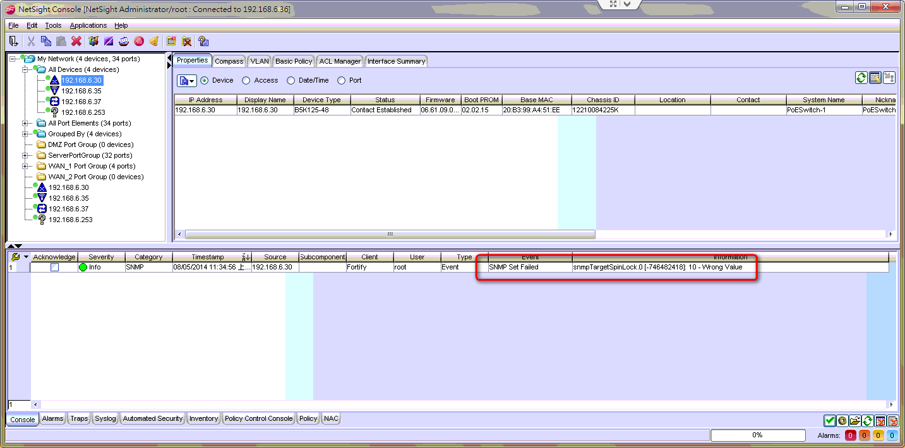
Task: Open the Basic Policy tab
Action: [x=294, y=61]
